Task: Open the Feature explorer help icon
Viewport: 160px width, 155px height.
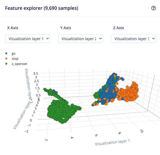Action: pyautogui.click(x=153, y=8)
